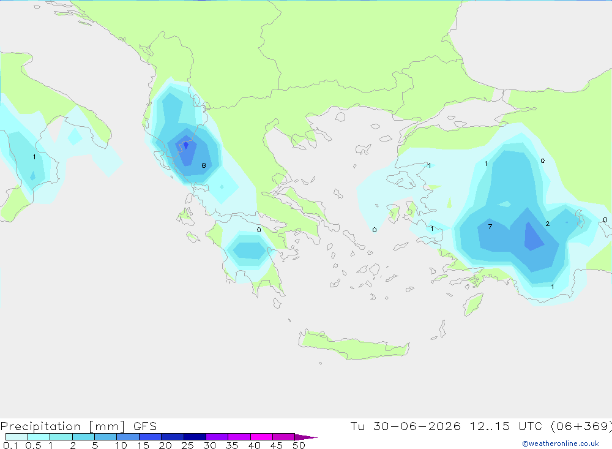The image size is (612, 449).
Task: Click the '0' value over the Peloponnese rain patch
Action: [x=259, y=230]
